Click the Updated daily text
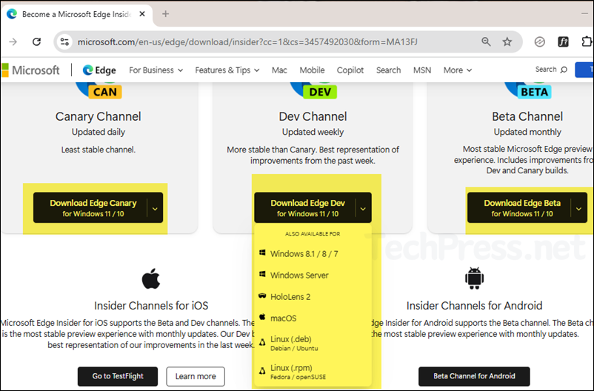 pyautogui.click(x=99, y=132)
